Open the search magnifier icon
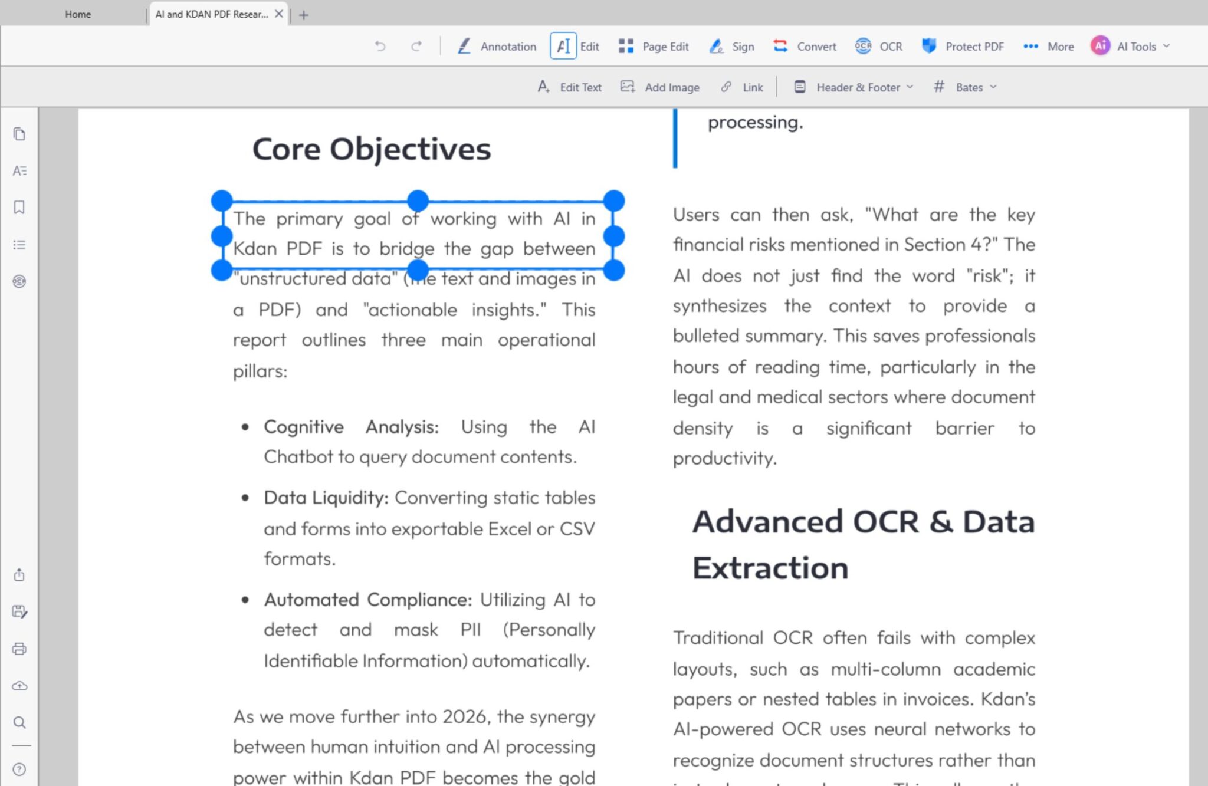Image resolution: width=1208 pixels, height=786 pixels. [x=19, y=722]
